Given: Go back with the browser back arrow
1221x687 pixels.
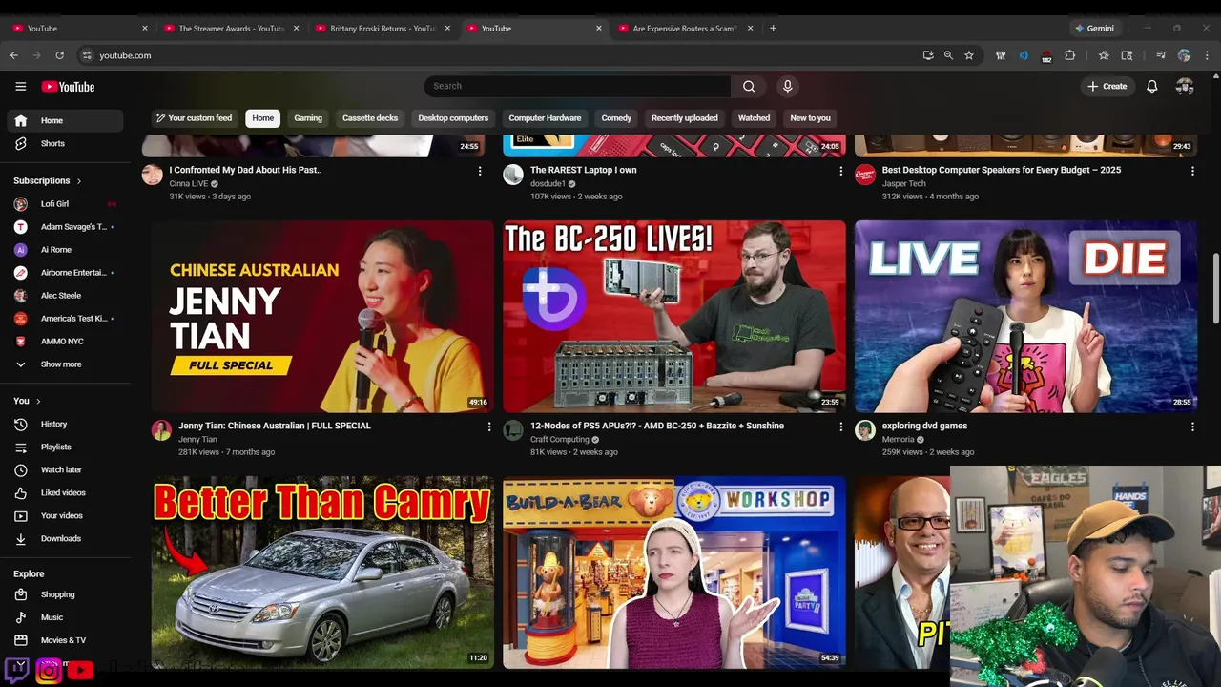Looking at the screenshot, I should pos(13,55).
